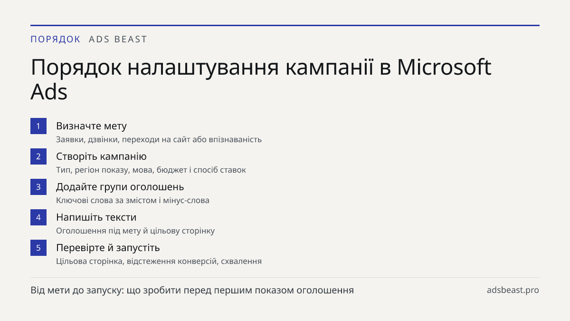Click 'Ключові слова за змістом і мінус-слова'
The width and height of the screenshot is (570, 321).
pyautogui.click(x=133, y=201)
